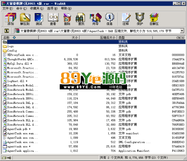The width and height of the screenshot is (187, 161).
Task: Open the 选项(N) menu
Action: click(52, 8)
